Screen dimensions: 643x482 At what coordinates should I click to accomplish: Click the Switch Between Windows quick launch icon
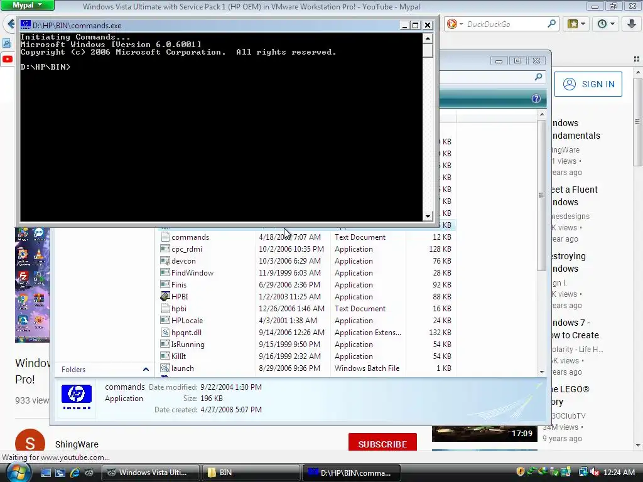60,473
